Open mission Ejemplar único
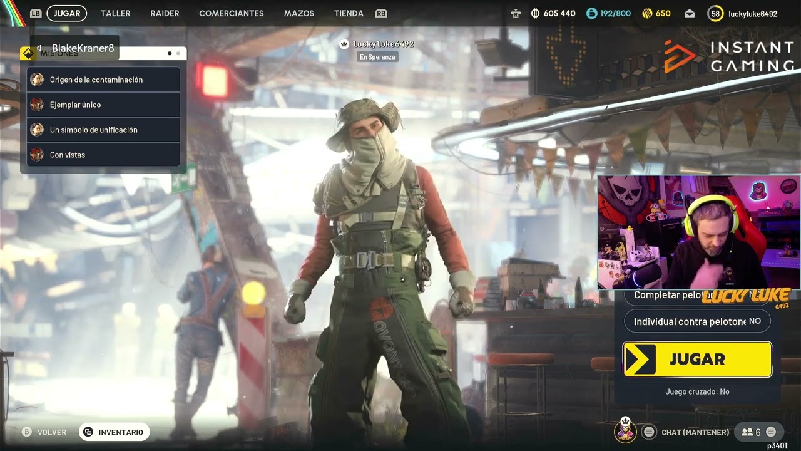 [x=103, y=105]
